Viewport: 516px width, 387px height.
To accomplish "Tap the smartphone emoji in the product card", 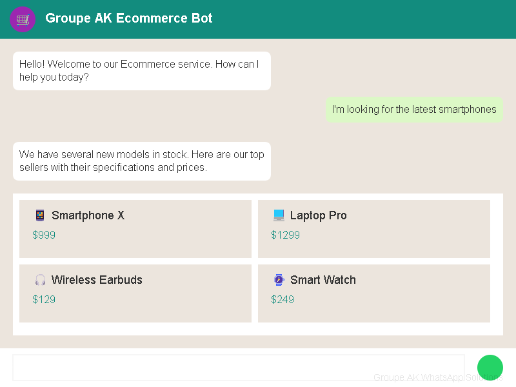I will 40,215.
